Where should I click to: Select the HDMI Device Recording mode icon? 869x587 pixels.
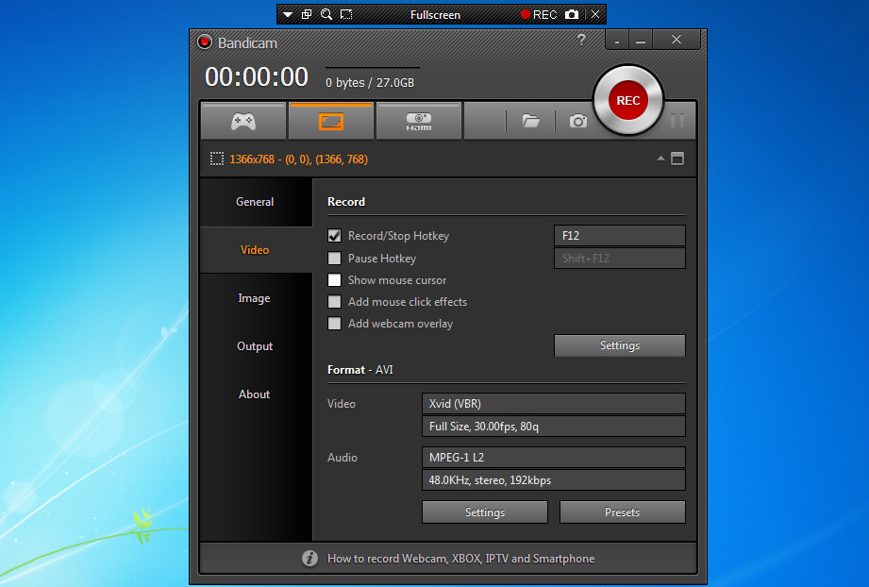tap(418, 121)
